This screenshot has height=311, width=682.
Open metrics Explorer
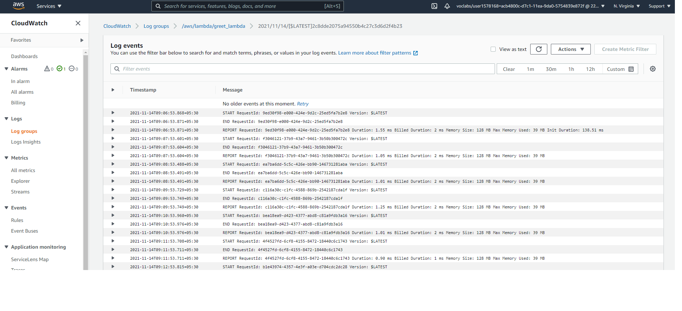(20, 181)
